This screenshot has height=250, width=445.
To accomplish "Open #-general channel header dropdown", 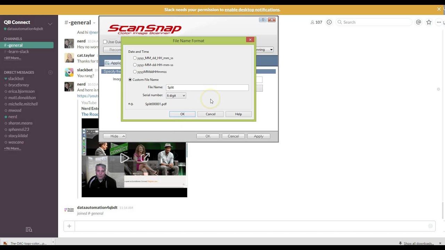I will (x=94, y=23).
